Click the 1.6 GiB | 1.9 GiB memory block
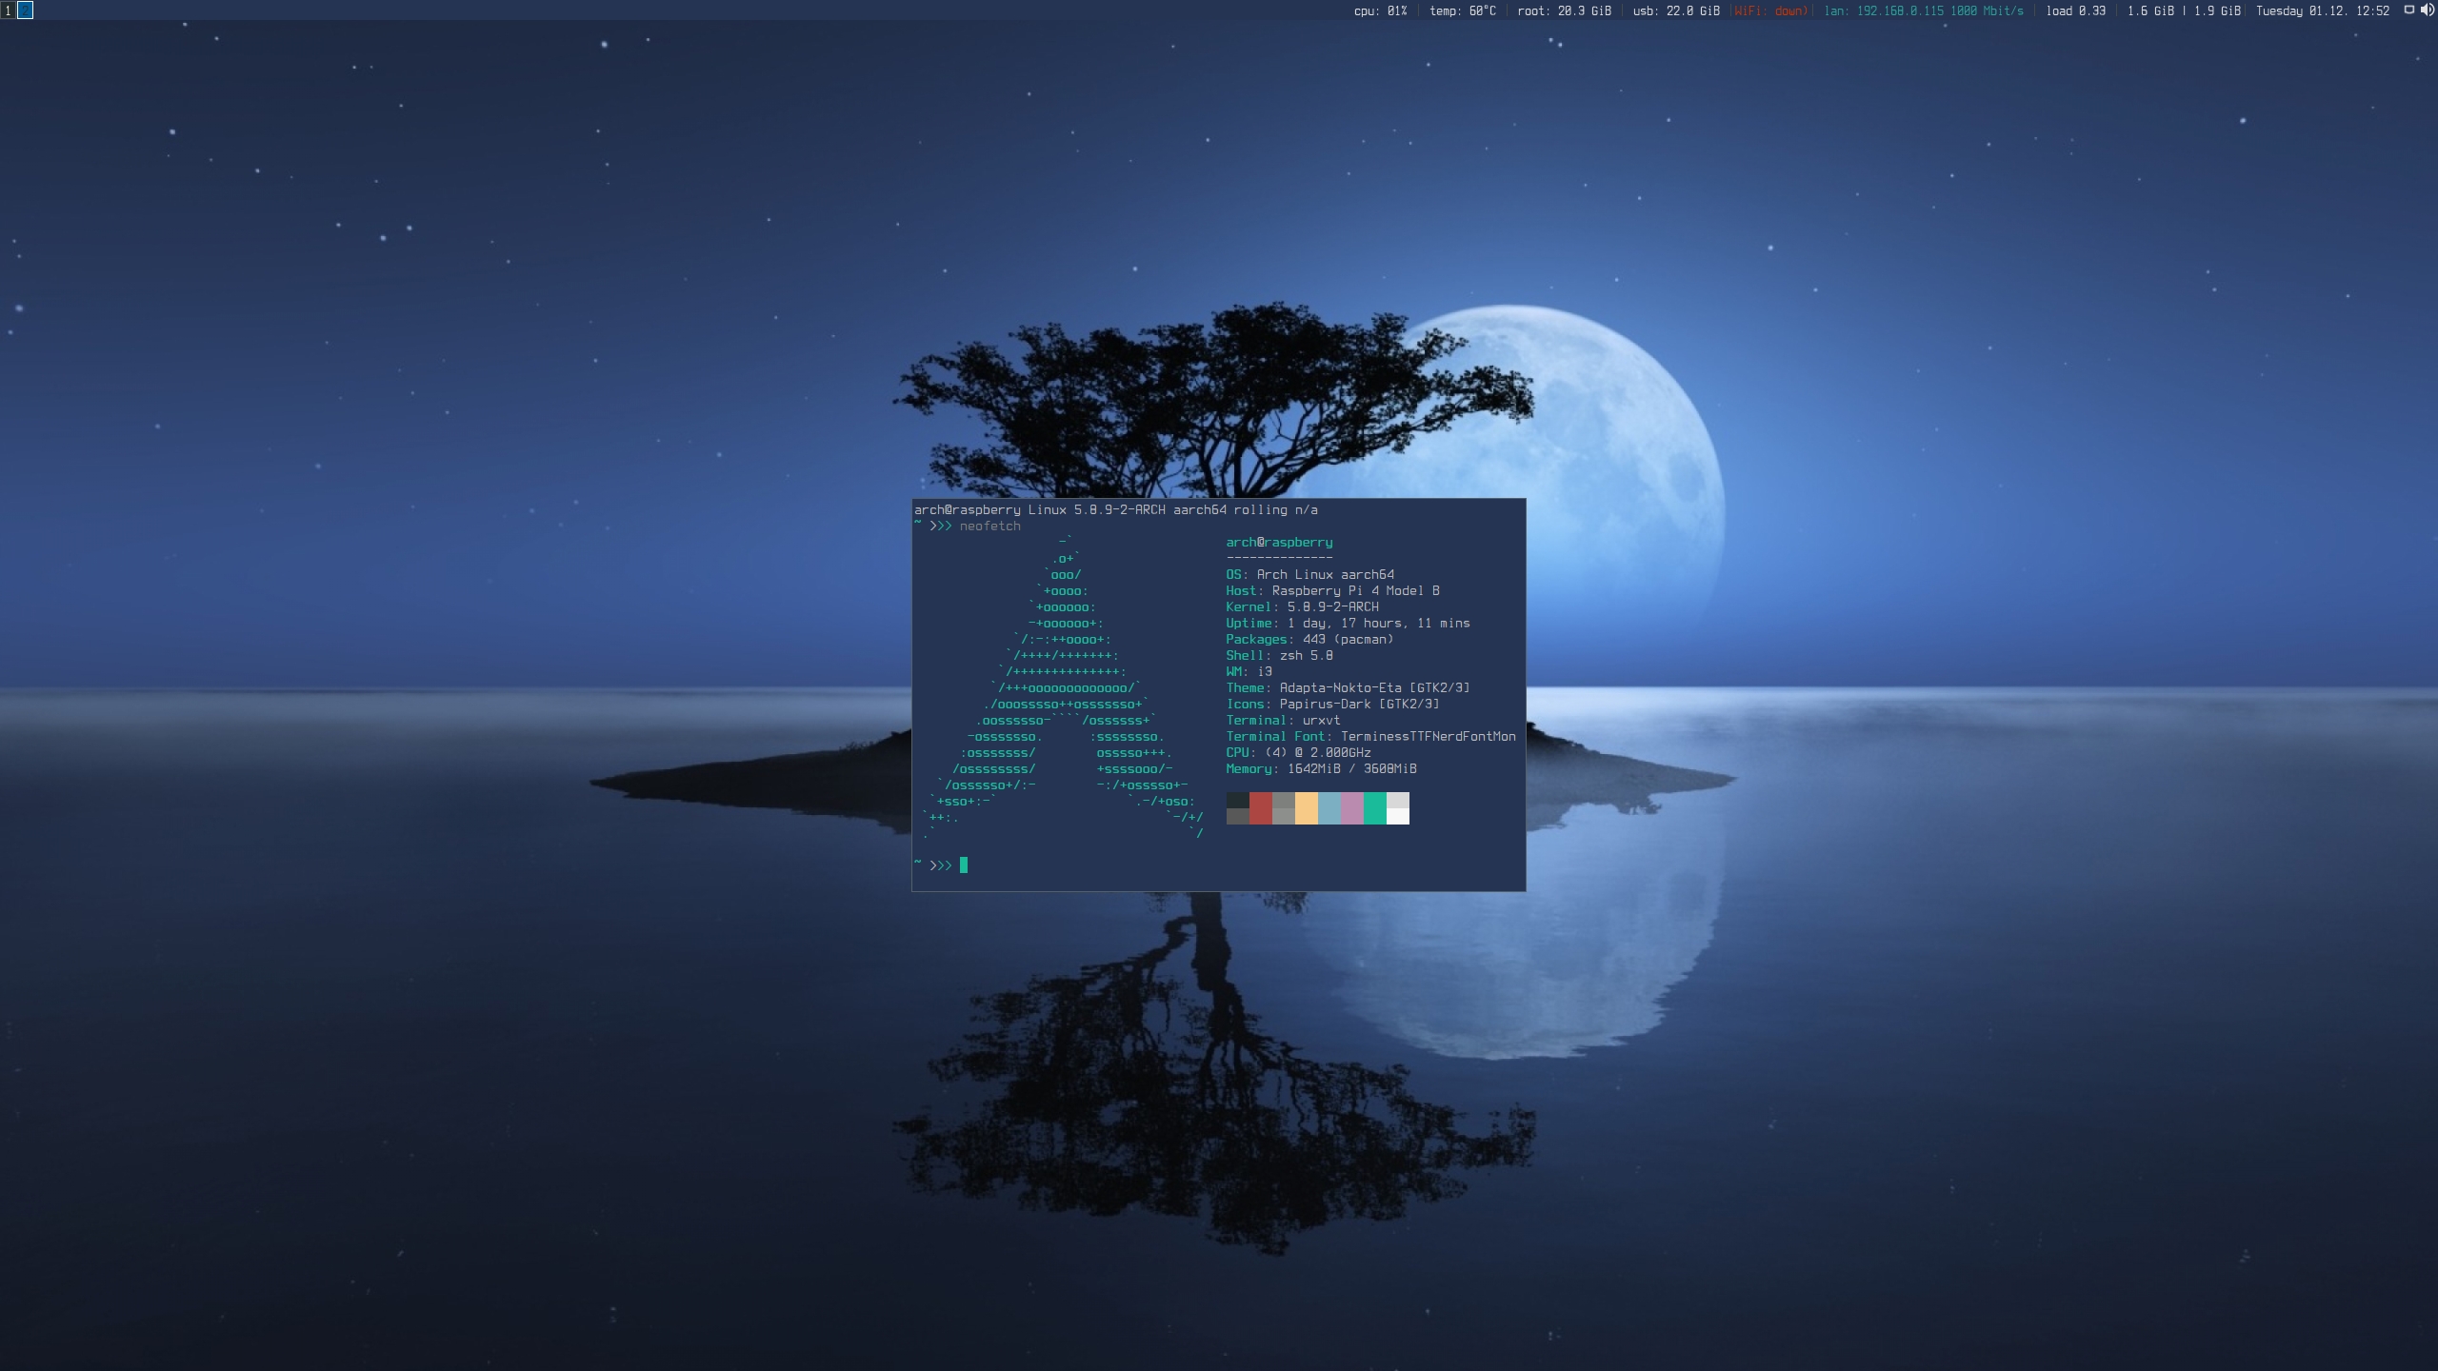The image size is (2438, 1371). (x=2183, y=11)
